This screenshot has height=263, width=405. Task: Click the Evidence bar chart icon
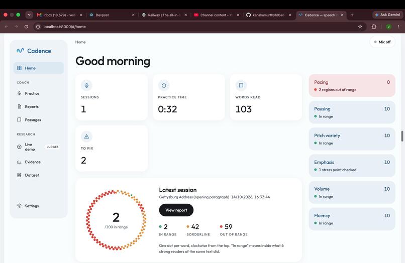coord(20,162)
